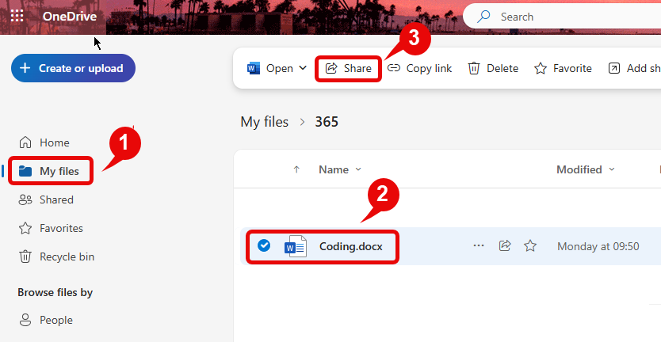Click the Share button in the toolbar
Screen dimensions: 661x342
click(x=349, y=68)
